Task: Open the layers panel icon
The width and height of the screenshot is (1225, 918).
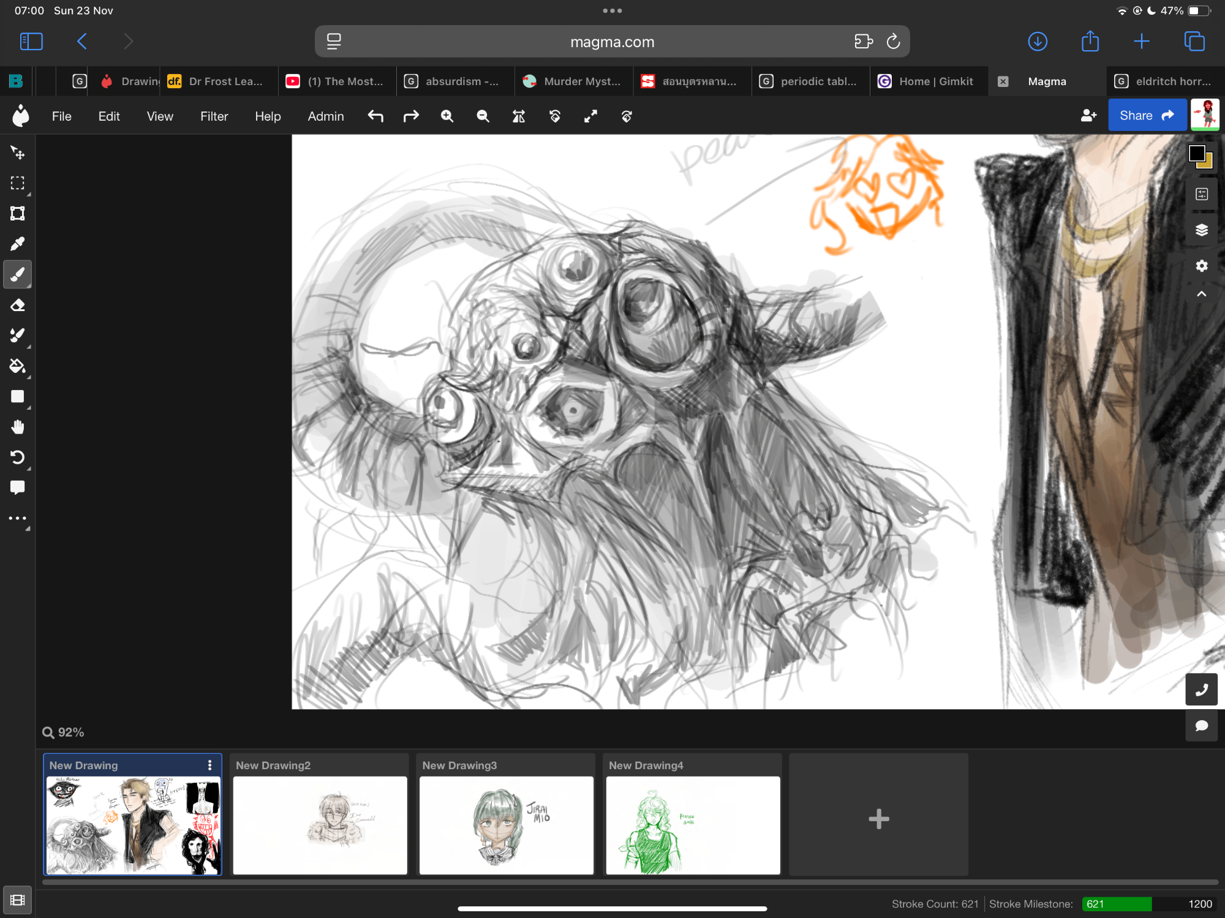Action: tap(1202, 230)
